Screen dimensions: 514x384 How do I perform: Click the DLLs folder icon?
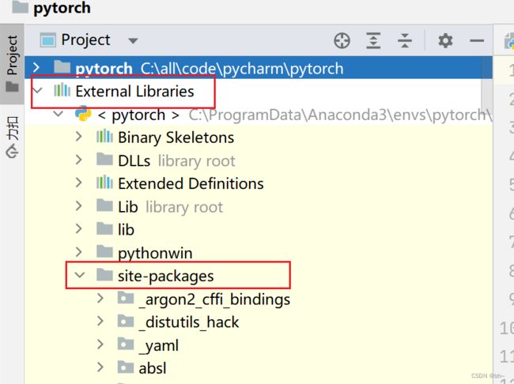(x=104, y=160)
